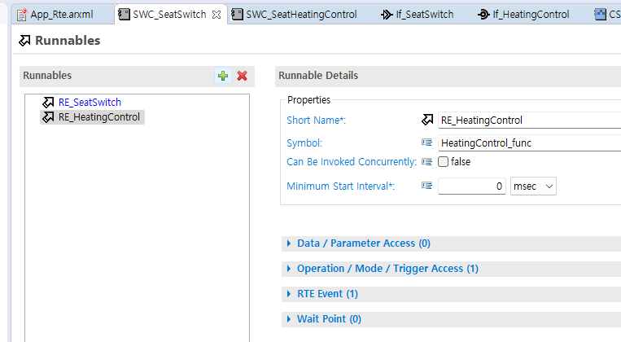This screenshot has height=342, width=621.
Task: Click the Can Be Invoked Concurrently label
Action: point(352,162)
